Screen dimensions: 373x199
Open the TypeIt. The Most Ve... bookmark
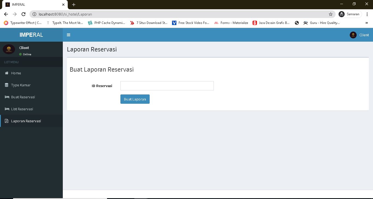click(64, 23)
